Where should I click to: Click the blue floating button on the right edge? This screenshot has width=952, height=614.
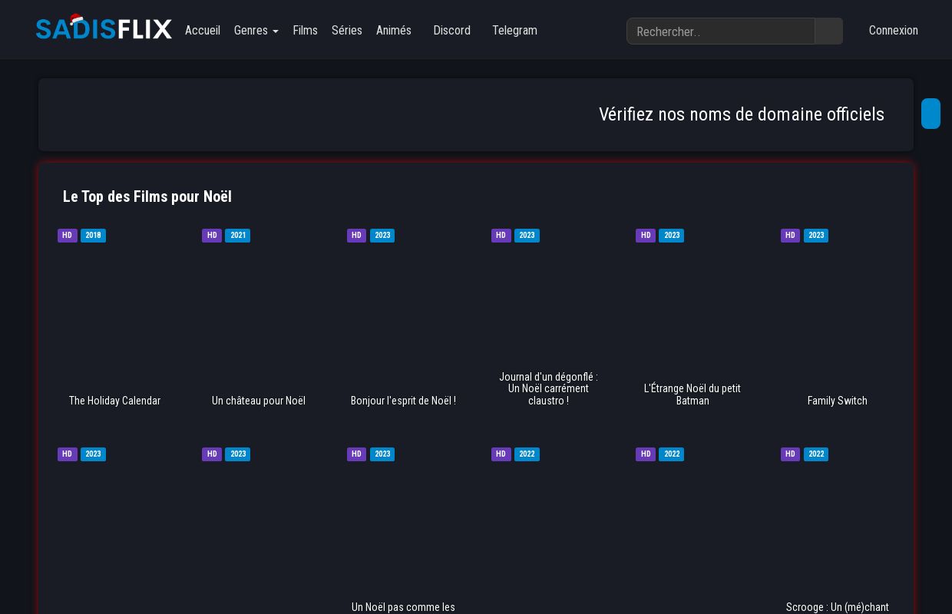(x=931, y=113)
